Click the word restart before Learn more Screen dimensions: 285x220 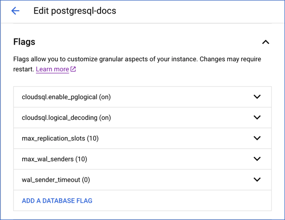(x=24, y=69)
